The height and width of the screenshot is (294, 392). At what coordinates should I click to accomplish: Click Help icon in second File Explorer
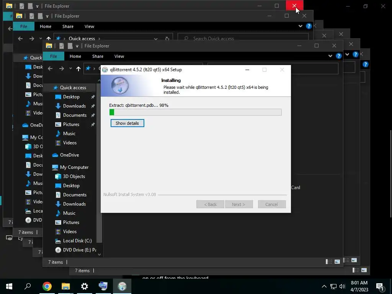click(309, 26)
